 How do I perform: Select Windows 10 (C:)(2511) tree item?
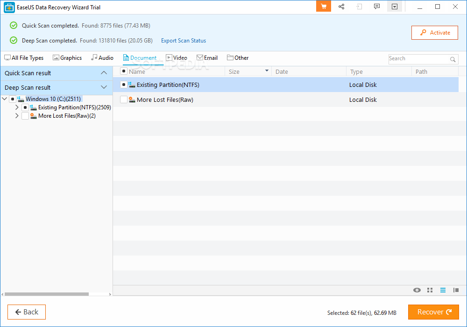53,99
